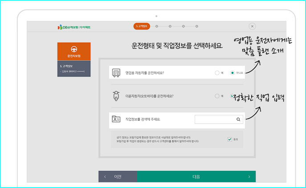Focus the 직업정보 search input field
Image resolution: width=306 pixels, height=188 pixels.
coord(219,119)
